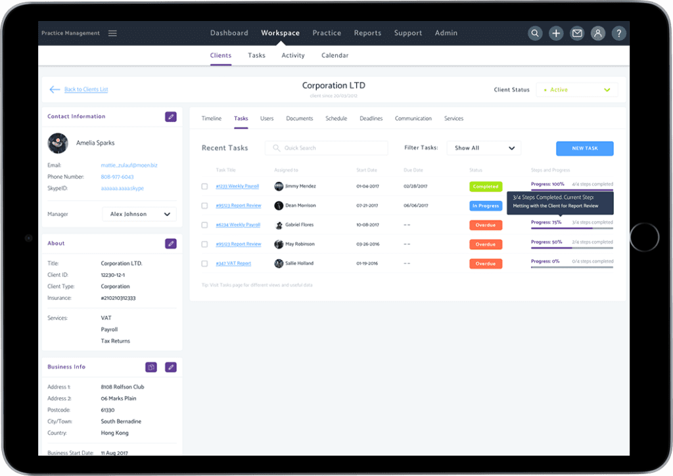Open the Reports menu in the top bar

pyautogui.click(x=367, y=33)
